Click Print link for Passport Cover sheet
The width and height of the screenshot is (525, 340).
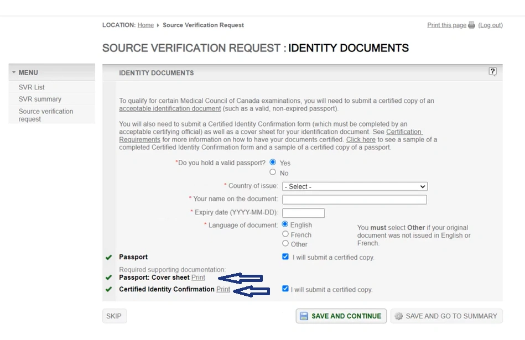pos(198,278)
